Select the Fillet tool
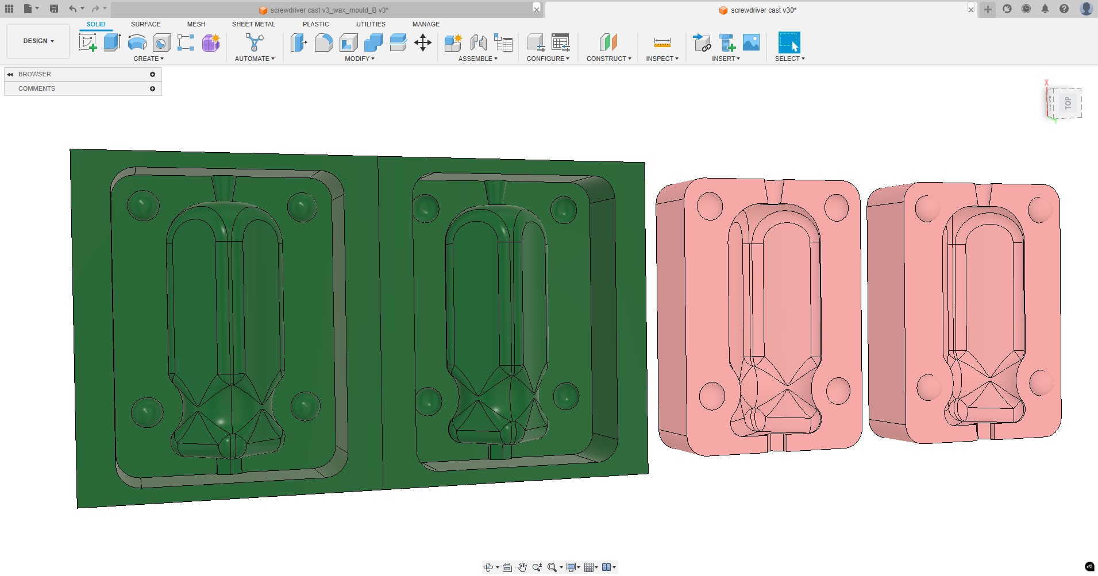Screen dimensions: 1098x576 pos(323,42)
